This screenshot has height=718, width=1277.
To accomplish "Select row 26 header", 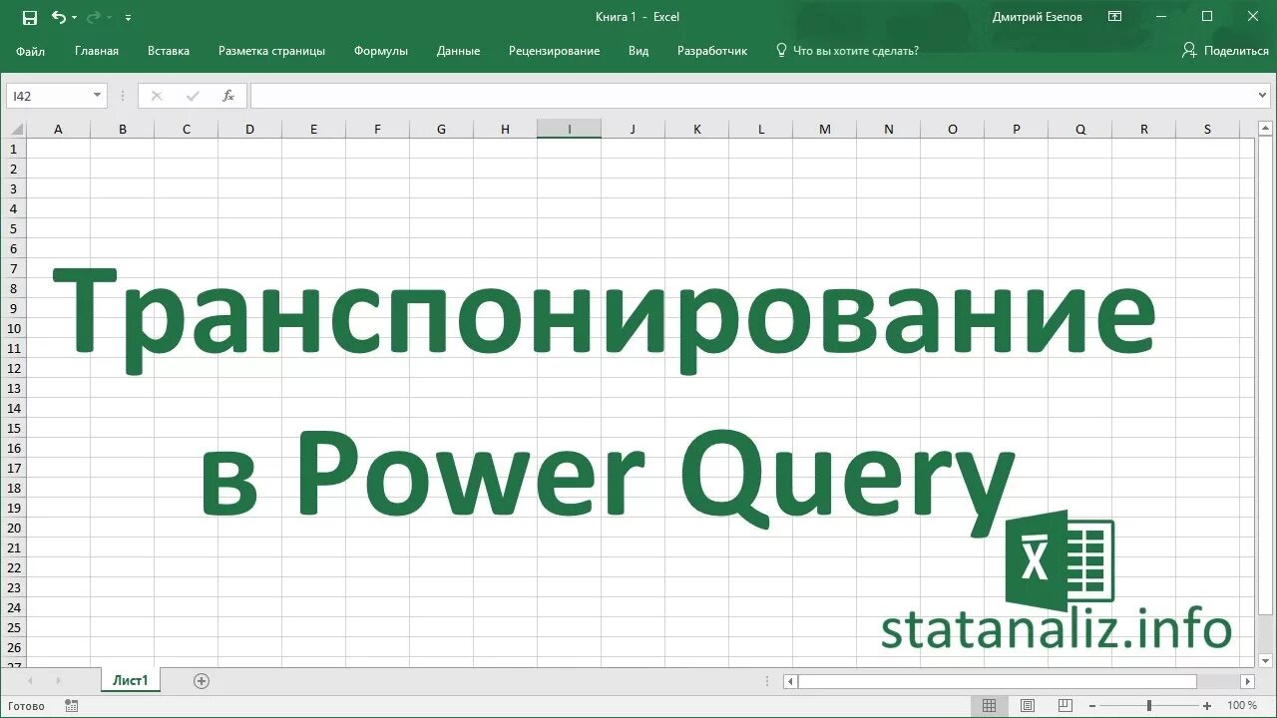I will pos(14,647).
